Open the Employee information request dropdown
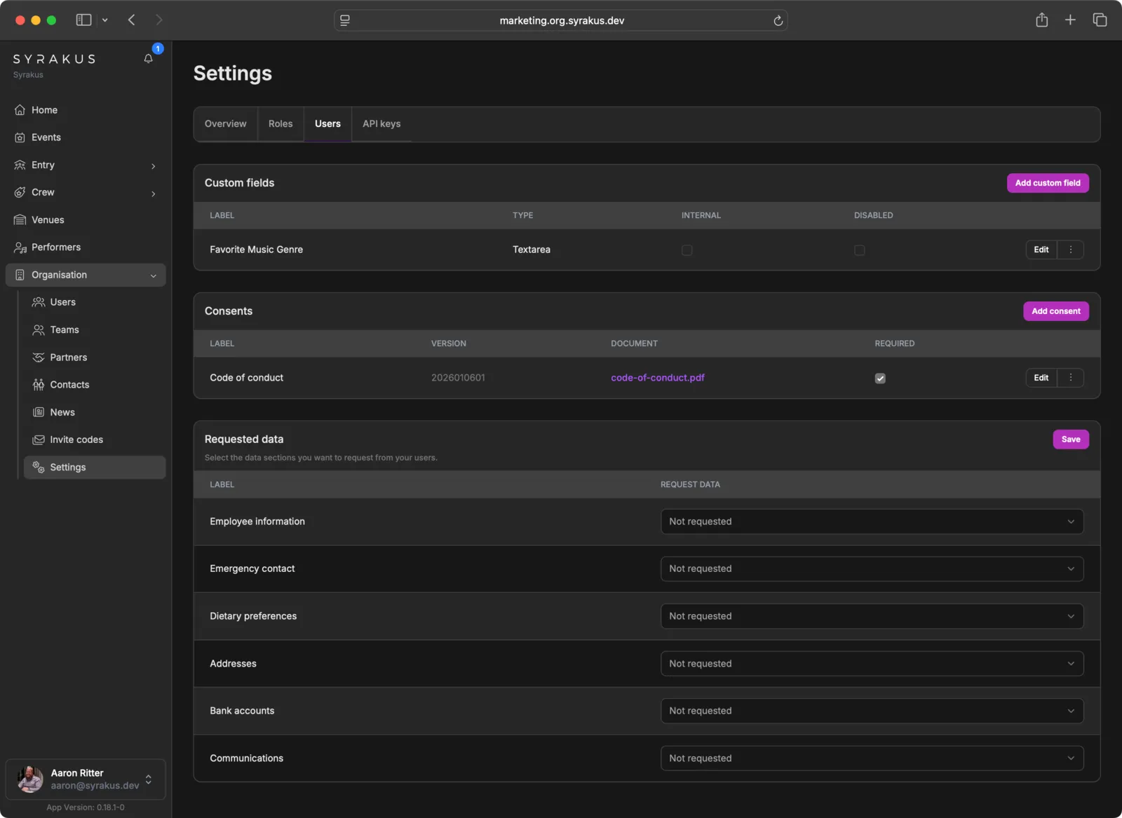 [872, 521]
